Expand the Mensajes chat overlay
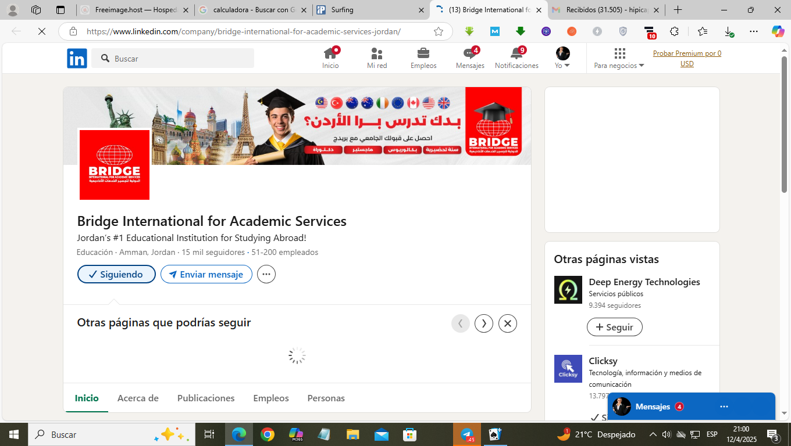Viewport: 791px width, 446px height. (x=692, y=407)
